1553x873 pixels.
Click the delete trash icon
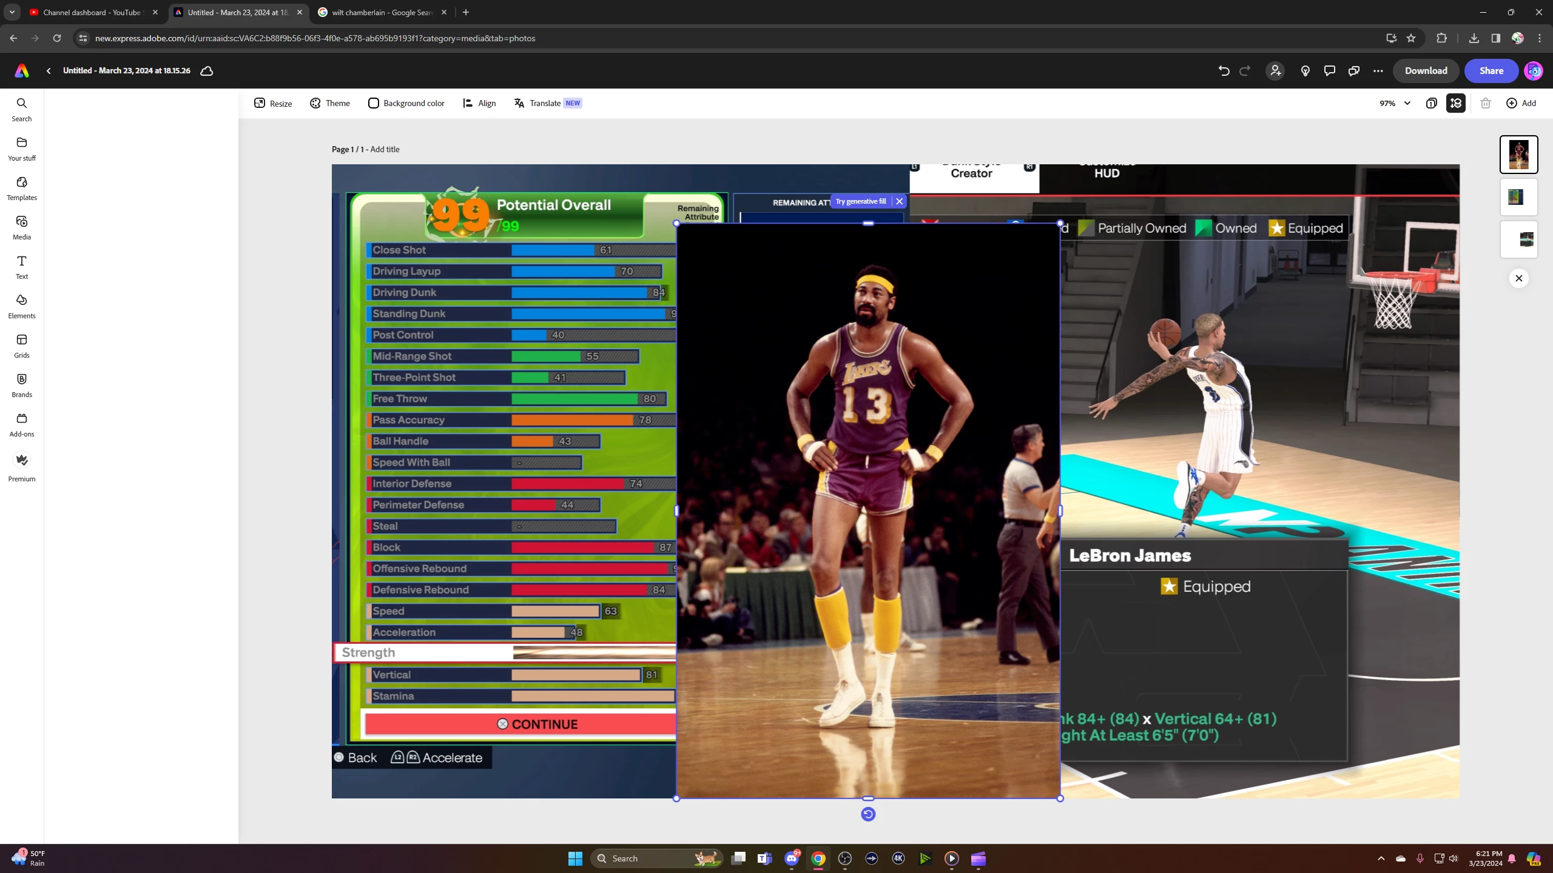[1486, 103]
